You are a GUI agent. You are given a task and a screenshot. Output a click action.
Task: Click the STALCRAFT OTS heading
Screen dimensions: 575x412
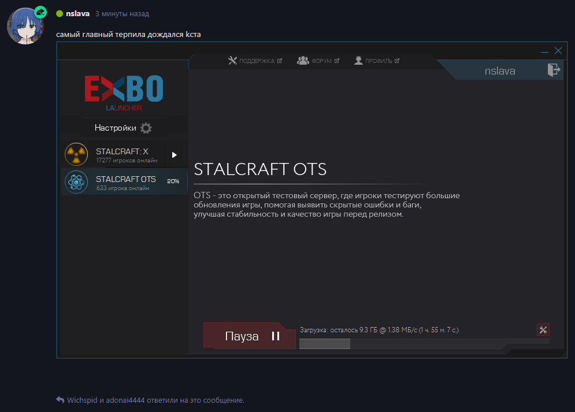click(260, 169)
